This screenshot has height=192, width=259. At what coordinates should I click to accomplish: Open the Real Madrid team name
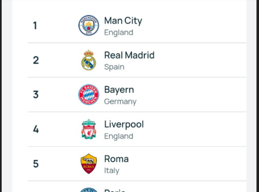(129, 55)
